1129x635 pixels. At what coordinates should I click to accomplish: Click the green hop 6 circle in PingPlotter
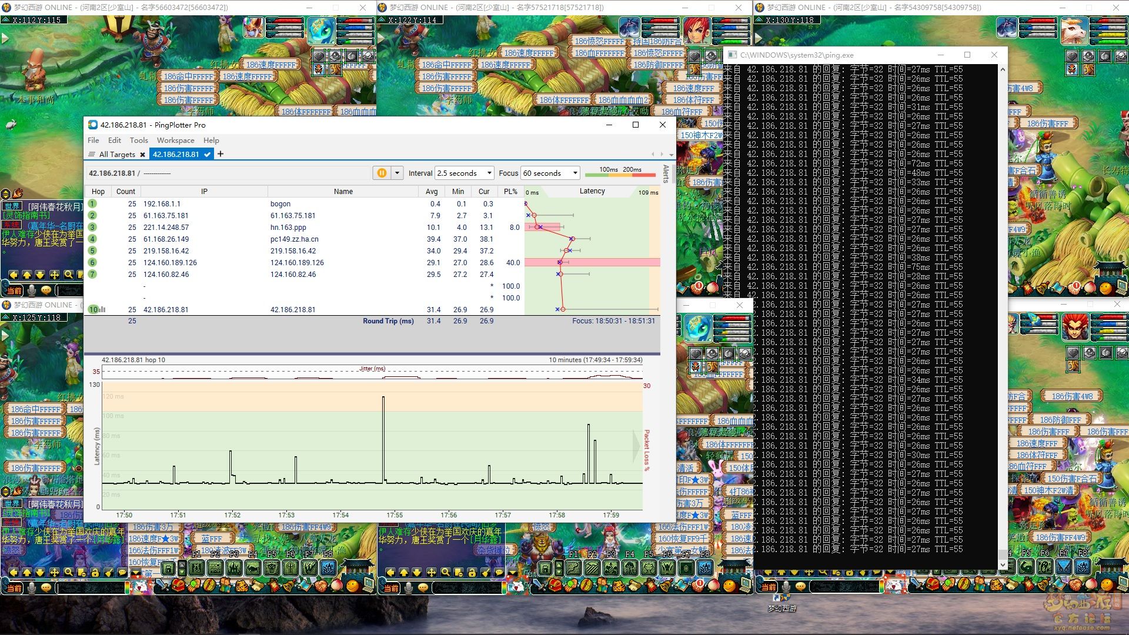(x=92, y=262)
